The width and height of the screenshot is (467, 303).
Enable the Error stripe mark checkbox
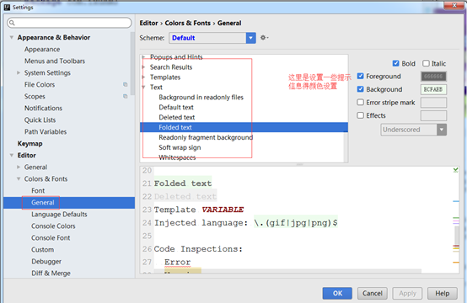pos(361,103)
